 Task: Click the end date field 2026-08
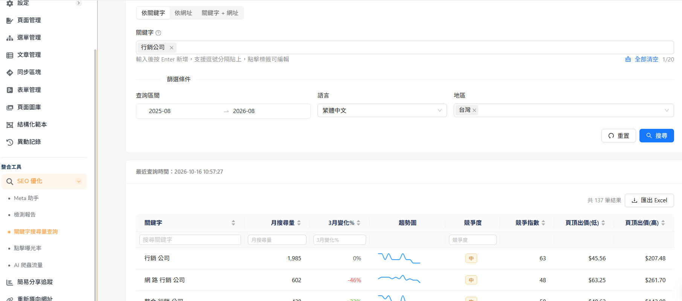(244, 111)
